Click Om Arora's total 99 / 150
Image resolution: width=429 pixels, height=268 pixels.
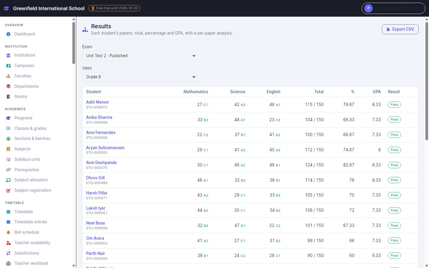click(315, 241)
